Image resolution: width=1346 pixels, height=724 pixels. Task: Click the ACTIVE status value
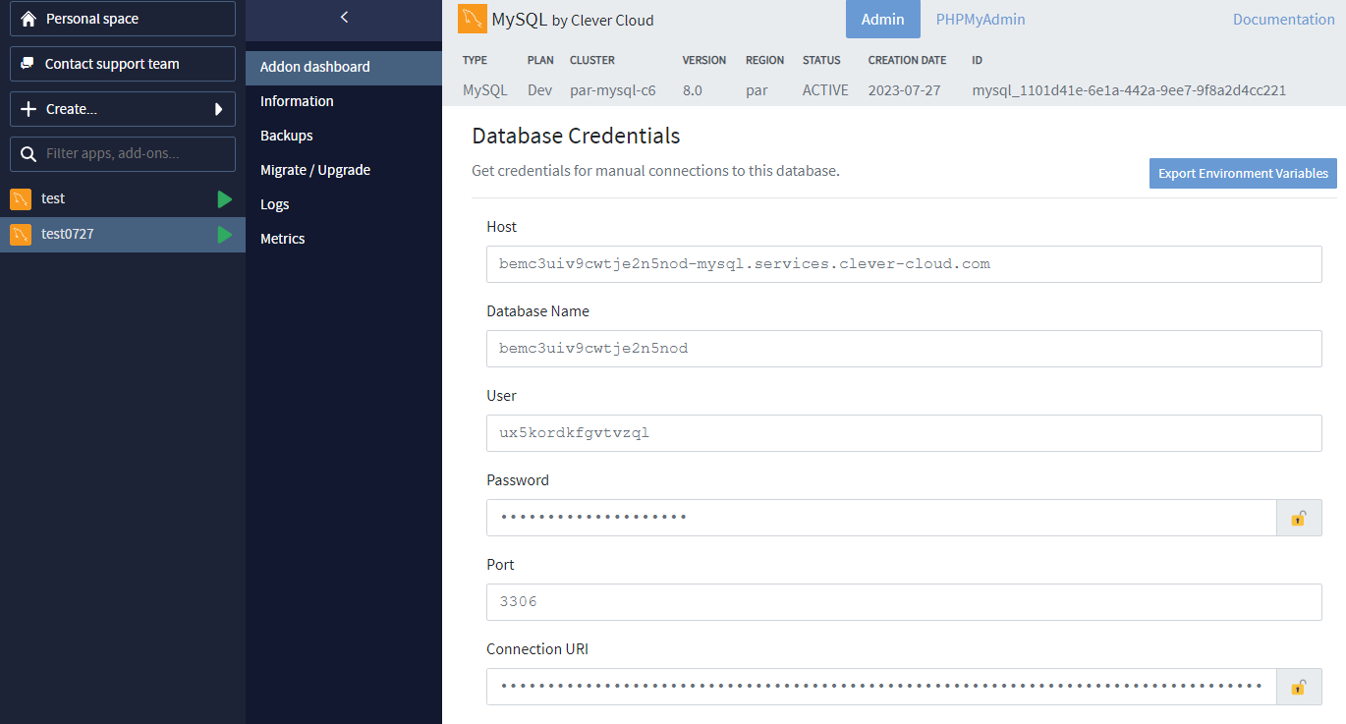coord(825,90)
